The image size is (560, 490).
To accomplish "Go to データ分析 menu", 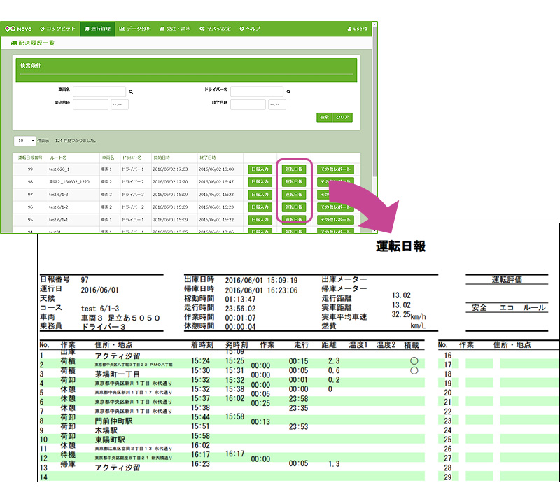I will click(135, 29).
